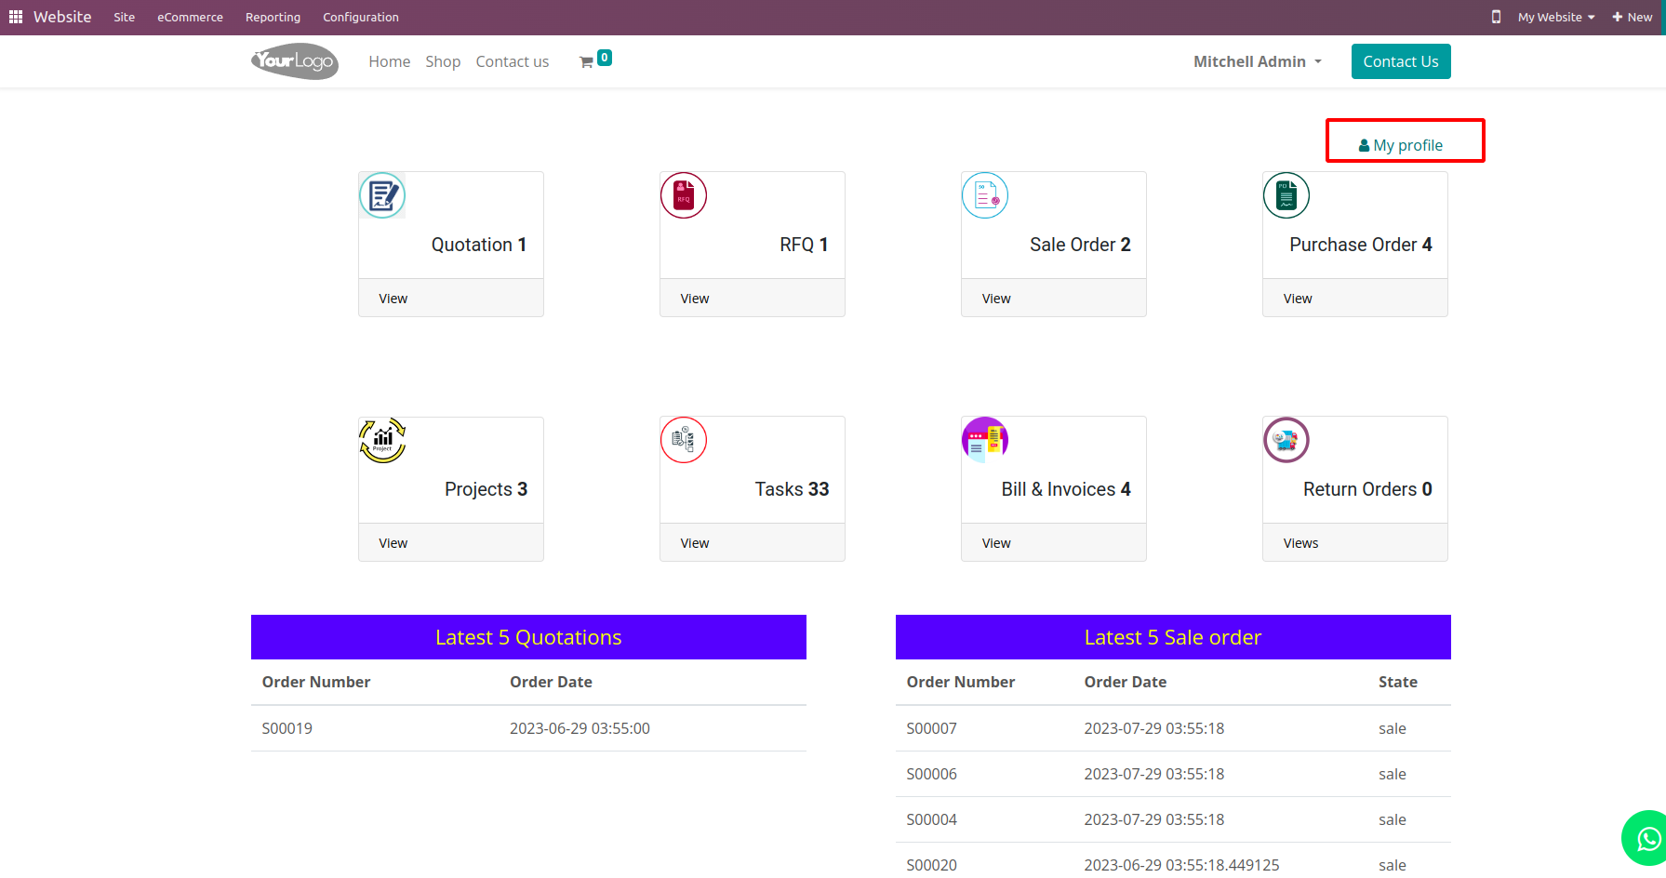Open the Contact us nav link
The image size is (1666, 878).
(513, 61)
